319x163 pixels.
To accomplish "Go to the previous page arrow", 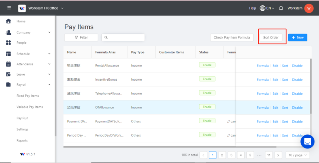I will point(203,155).
